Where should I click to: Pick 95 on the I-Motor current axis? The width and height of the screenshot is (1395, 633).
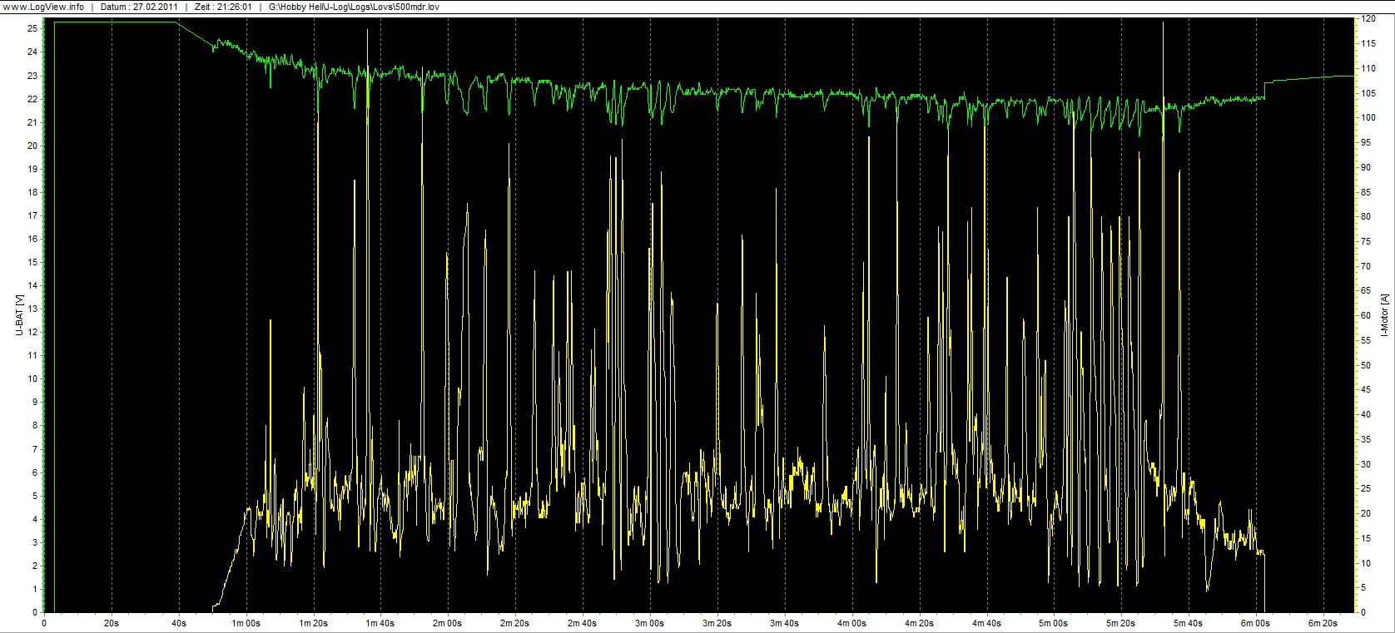click(1366, 142)
